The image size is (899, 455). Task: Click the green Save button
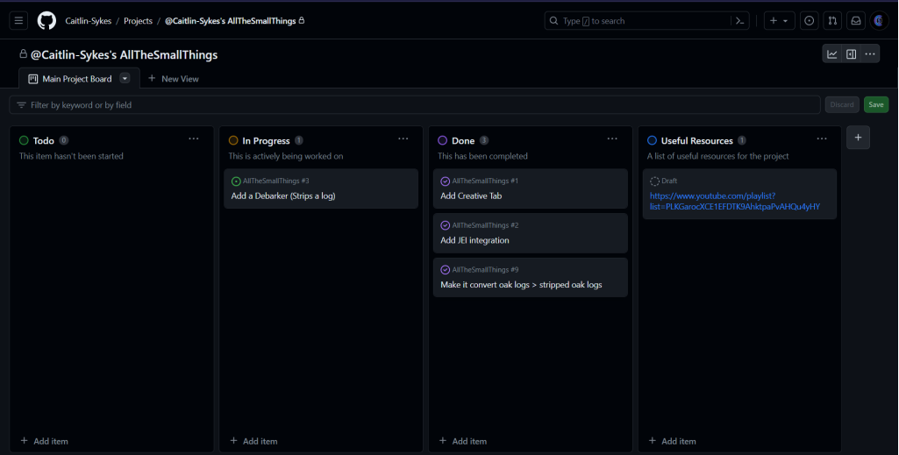(875, 104)
